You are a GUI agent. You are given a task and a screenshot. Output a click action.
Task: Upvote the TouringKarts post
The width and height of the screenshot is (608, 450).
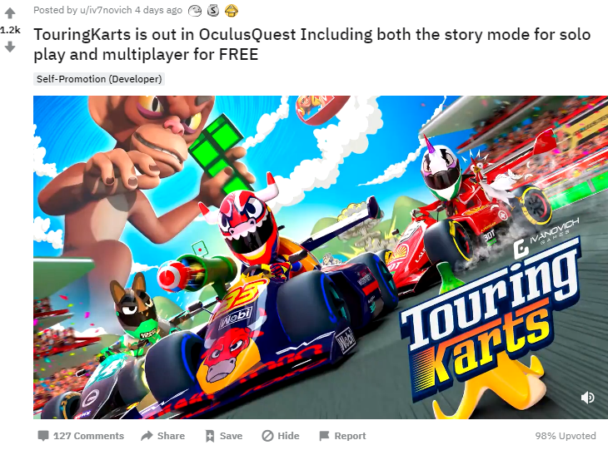tap(10, 13)
